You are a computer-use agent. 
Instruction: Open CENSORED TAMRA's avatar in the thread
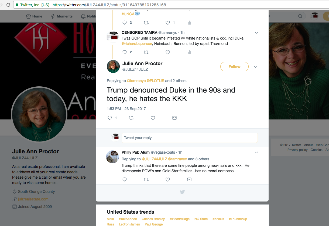point(113,37)
